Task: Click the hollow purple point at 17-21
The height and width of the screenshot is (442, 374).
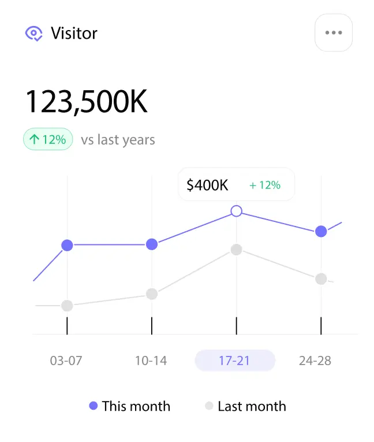Action: click(x=236, y=211)
